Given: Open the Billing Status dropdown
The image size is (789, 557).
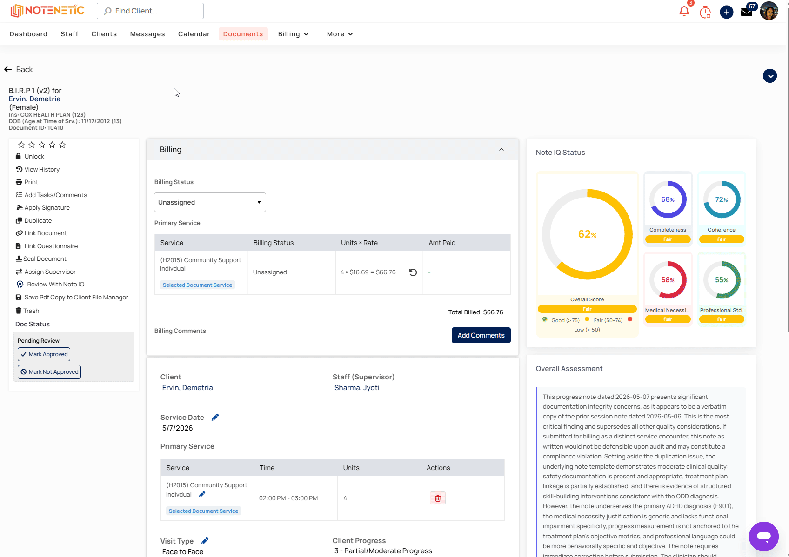Looking at the screenshot, I should point(210,202).
